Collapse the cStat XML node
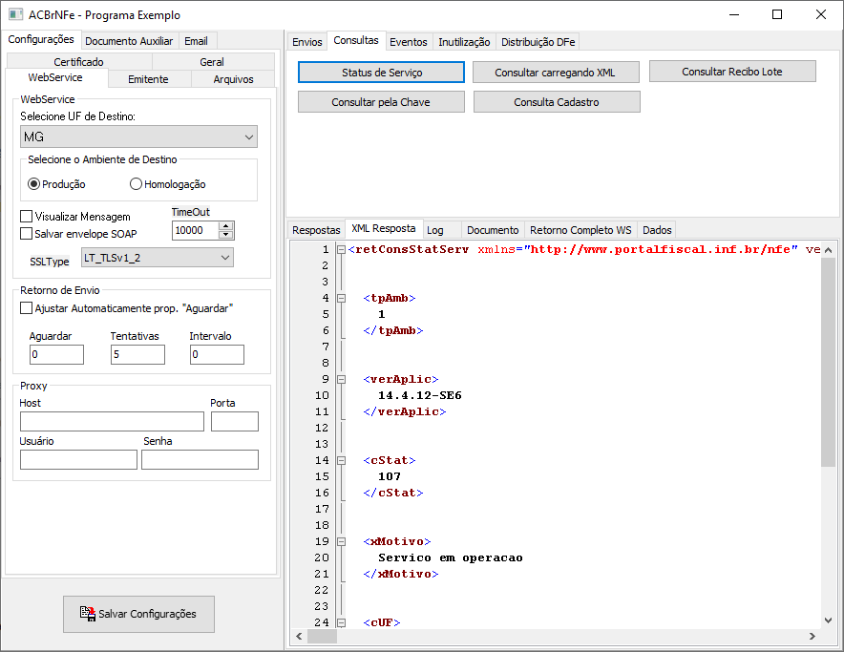This screenshot has height=652, width=844. (x=341, y=460)
